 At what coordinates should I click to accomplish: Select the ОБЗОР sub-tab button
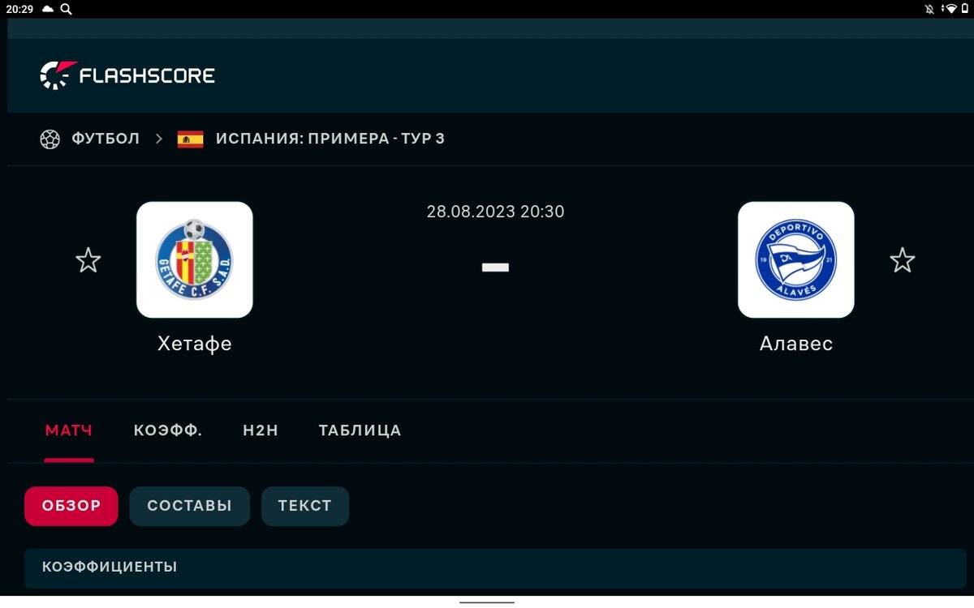click(71, 506)
